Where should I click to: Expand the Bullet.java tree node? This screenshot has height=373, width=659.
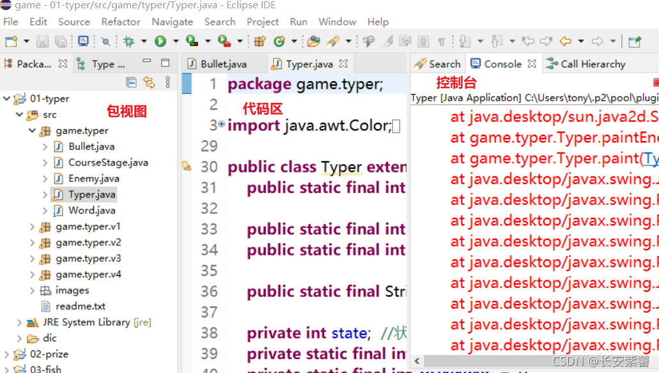pyautogui.click(x=45, y=147)
